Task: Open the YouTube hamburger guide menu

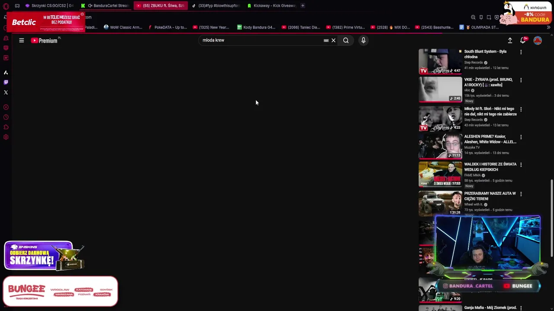Action: pos(21,40)
